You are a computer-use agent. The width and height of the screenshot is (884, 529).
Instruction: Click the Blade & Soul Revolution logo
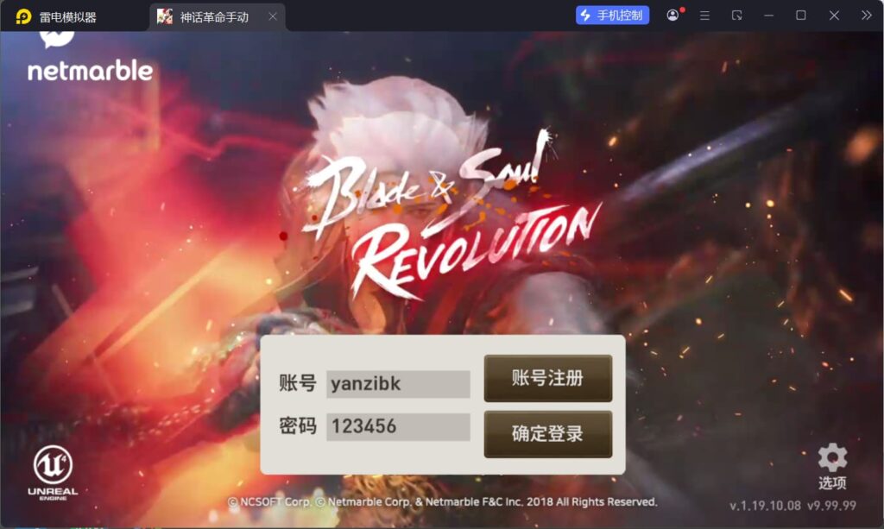coord(451,217)
